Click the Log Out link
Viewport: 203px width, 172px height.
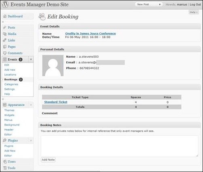(x=195, y=4)
